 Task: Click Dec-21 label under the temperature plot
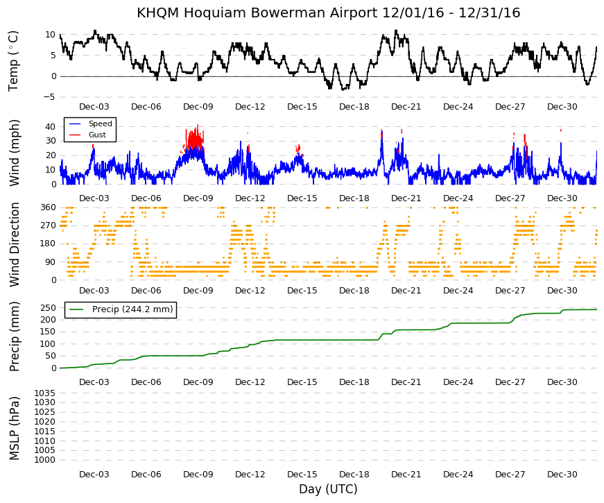click(x=406, y=107)
